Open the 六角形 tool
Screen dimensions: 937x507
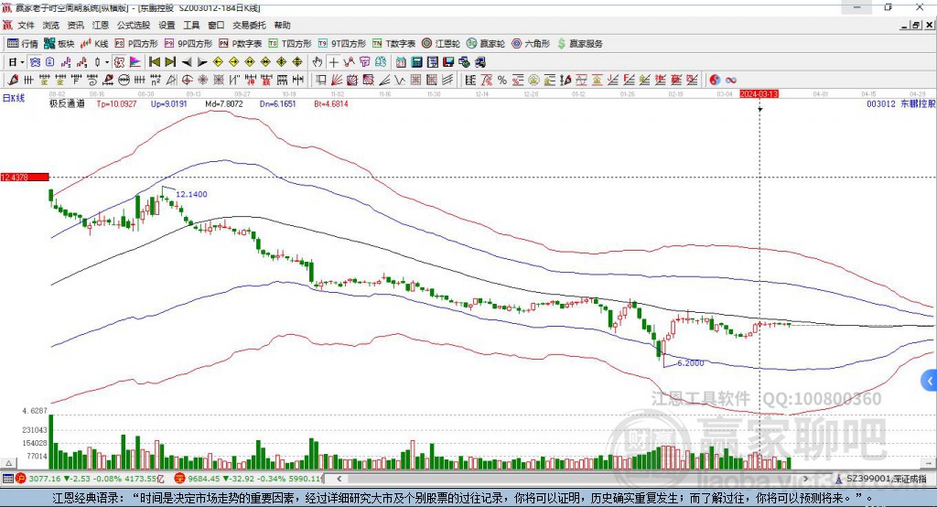531,44
